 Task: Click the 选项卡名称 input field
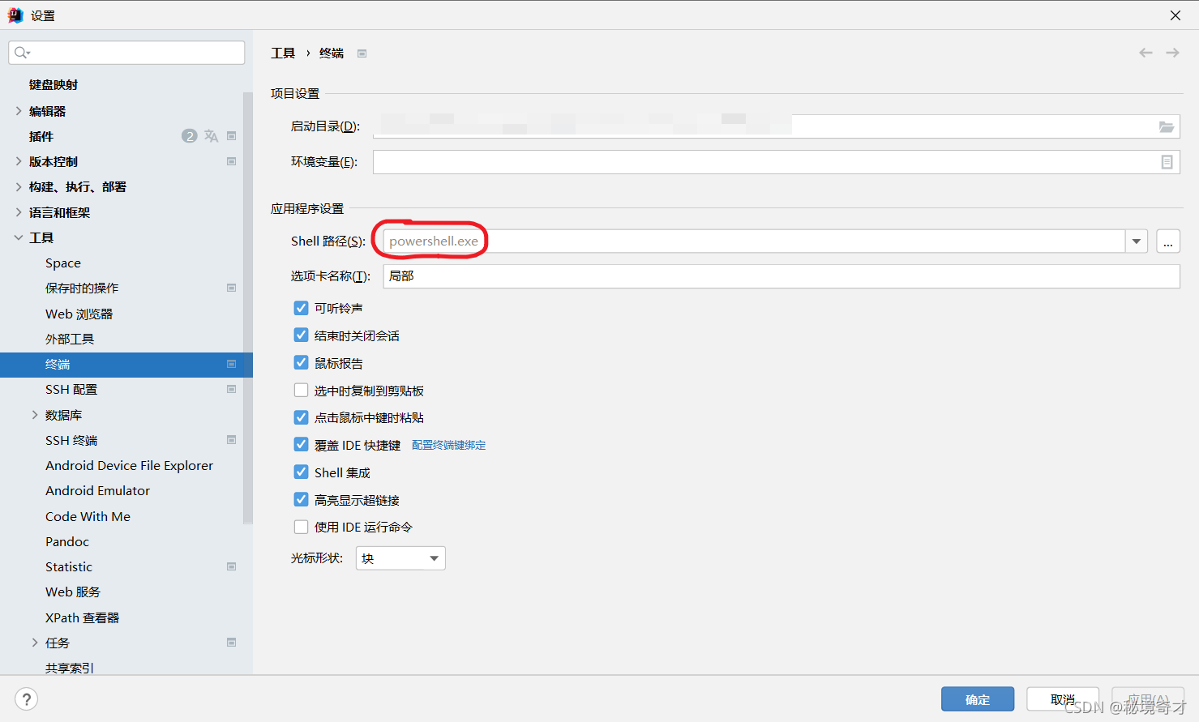tap(781, 276)
